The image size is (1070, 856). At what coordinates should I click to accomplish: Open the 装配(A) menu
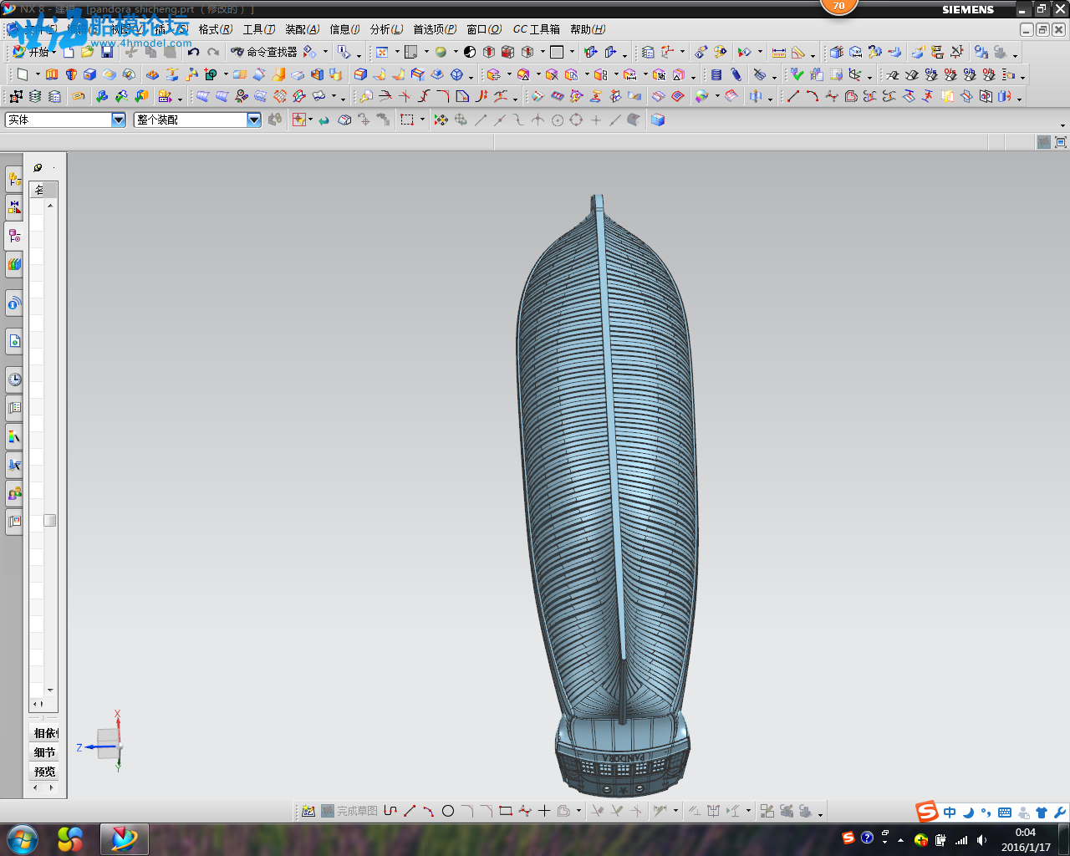pos(303,29)
